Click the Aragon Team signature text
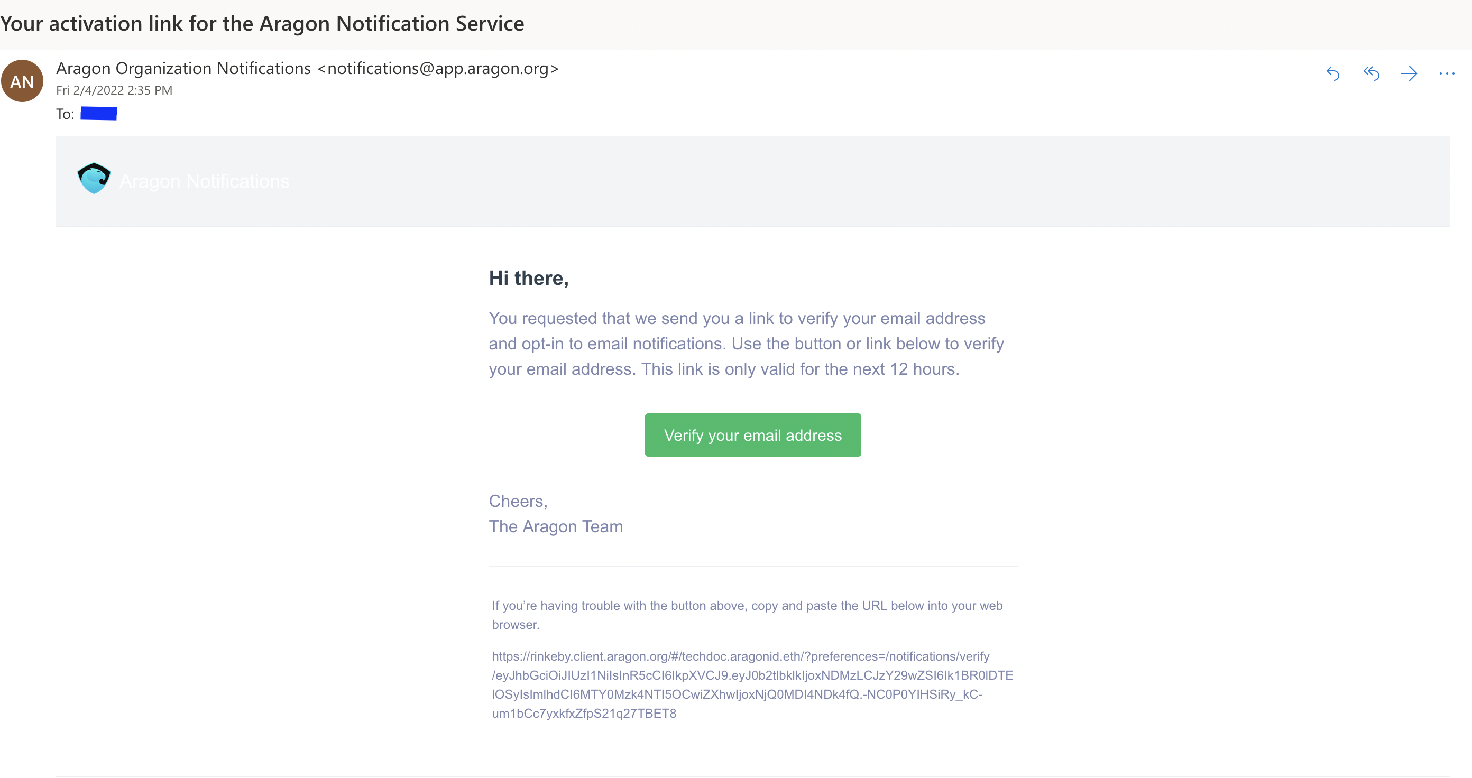 pyautogui.click(x=556, y=526)
